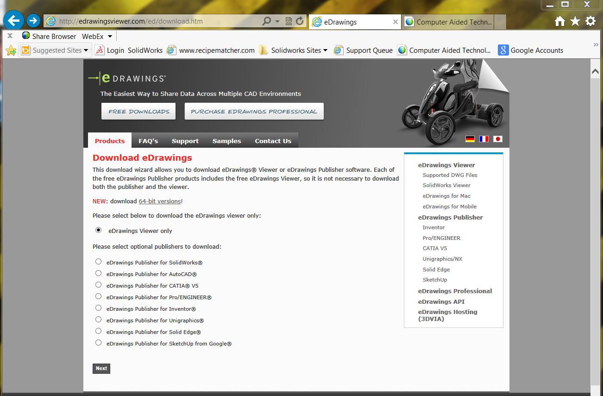The width and height of the screenshot is (603, 396).
Task: Open eDrawings Publisher sidebar link
Action: click(x=450, y=217)
